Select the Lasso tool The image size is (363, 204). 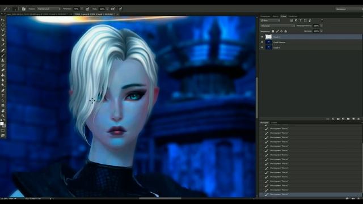coord(3,30)
